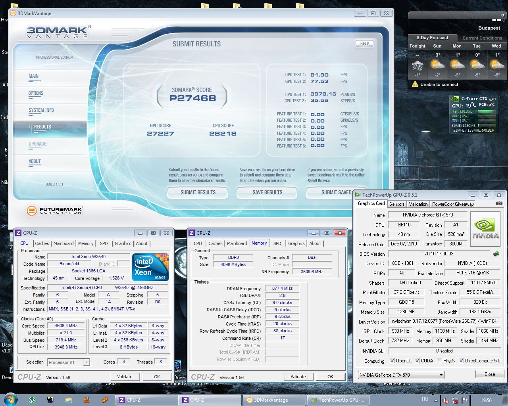
Task: Click the muted volume tray icon
Action: pyautogui.click(x=445, y=400)
